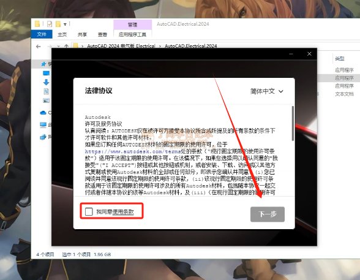Click the address bar folder icon

pos(76,45)
